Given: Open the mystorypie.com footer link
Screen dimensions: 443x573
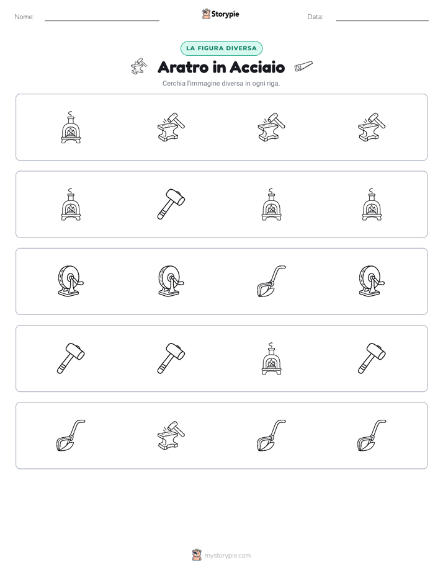Looking at the screenshot, I should 227,556.
